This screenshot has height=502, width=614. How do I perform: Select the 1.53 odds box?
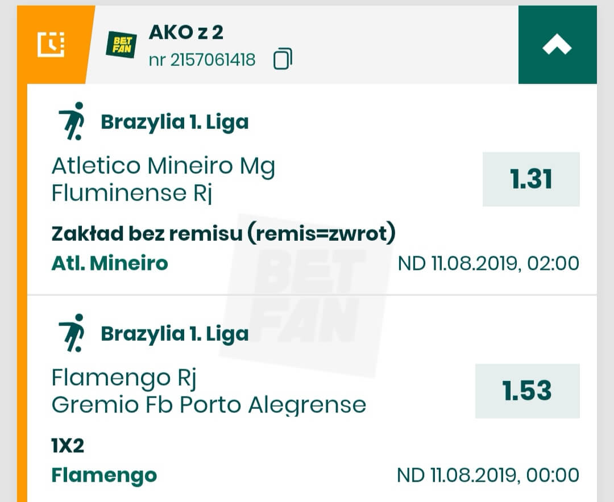click(527, 391)
